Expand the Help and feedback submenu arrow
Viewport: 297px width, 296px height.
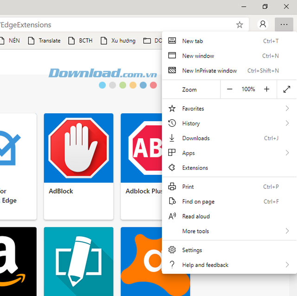pos(287,264)
